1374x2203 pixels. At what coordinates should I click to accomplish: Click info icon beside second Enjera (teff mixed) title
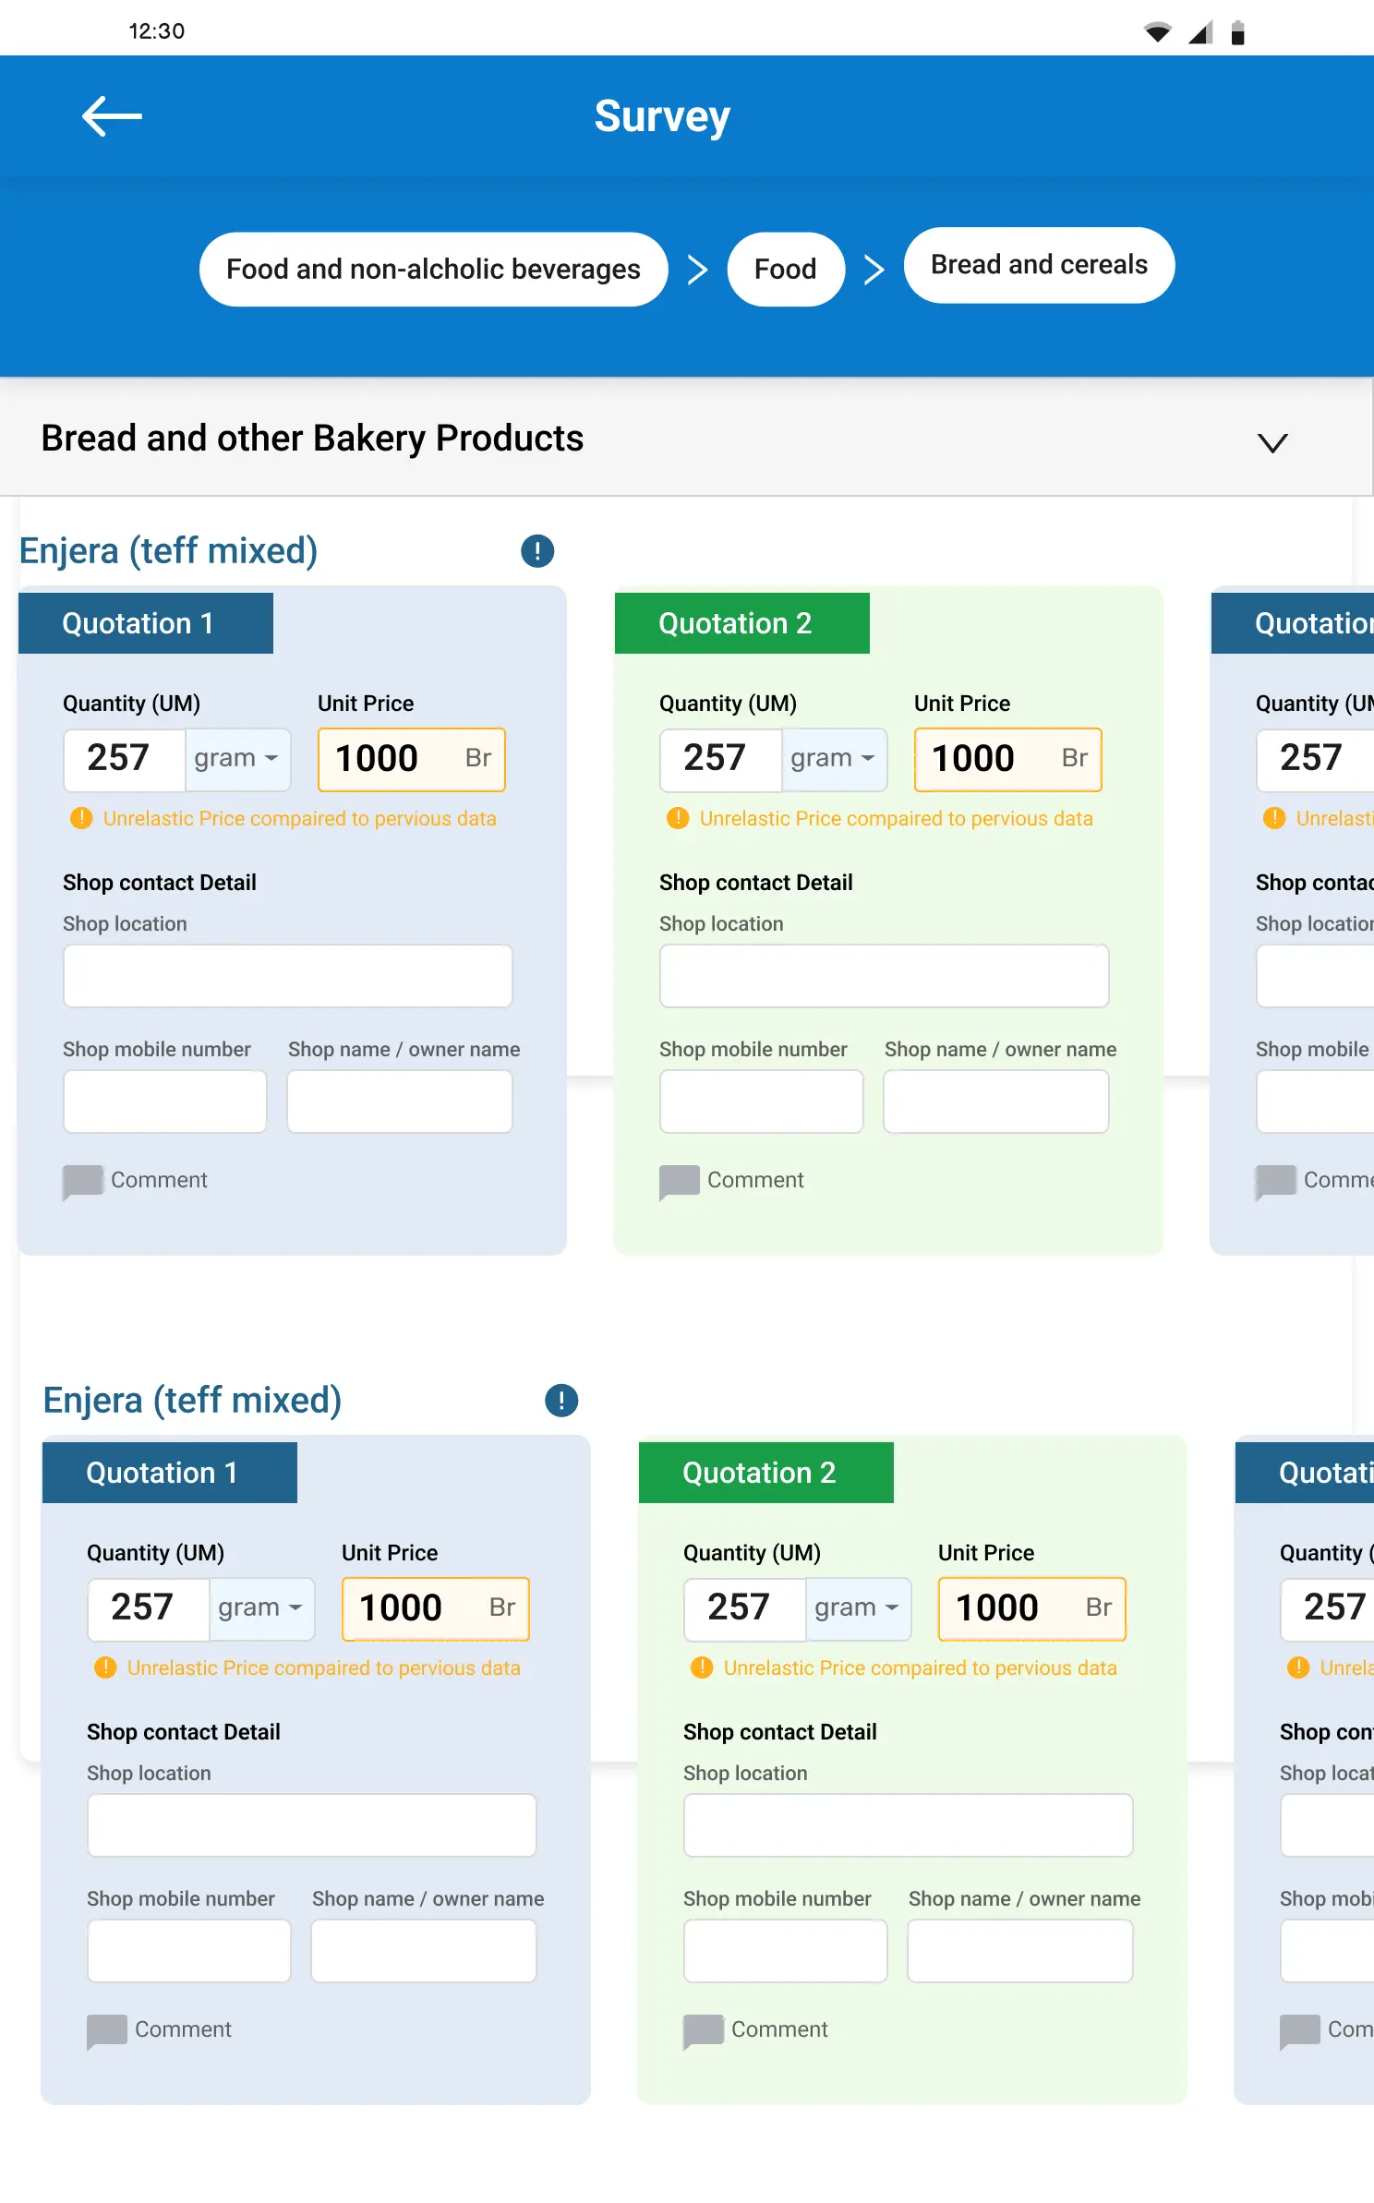[561, 1401]
